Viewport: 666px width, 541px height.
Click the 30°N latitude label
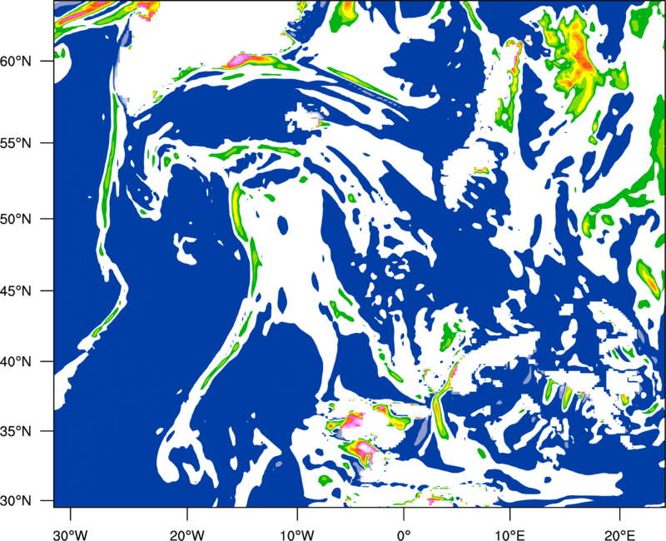(16, 500)
